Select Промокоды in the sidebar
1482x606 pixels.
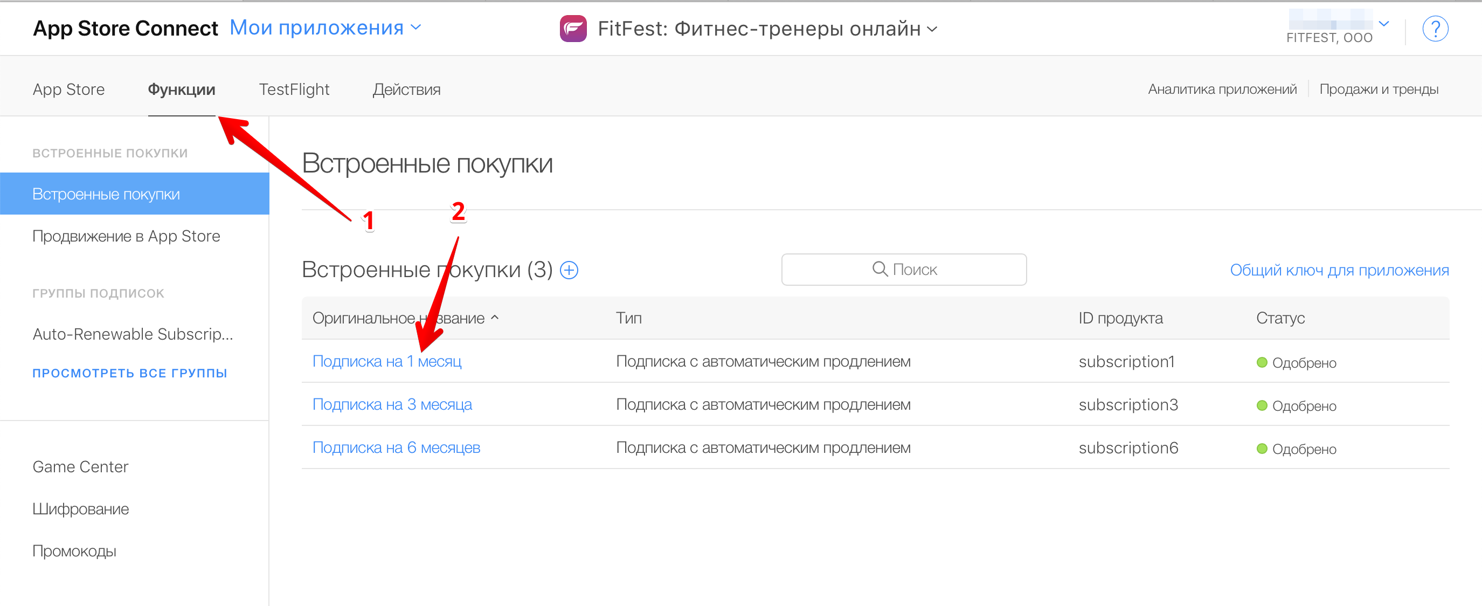click(74, 551)
